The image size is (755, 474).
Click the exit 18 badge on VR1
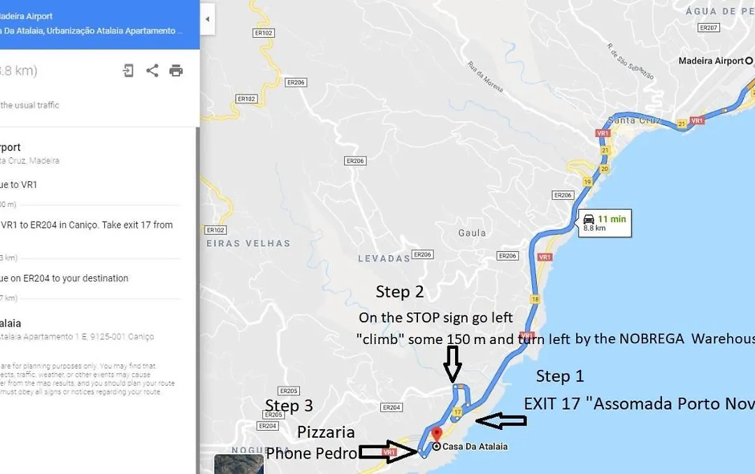[535, 299]
